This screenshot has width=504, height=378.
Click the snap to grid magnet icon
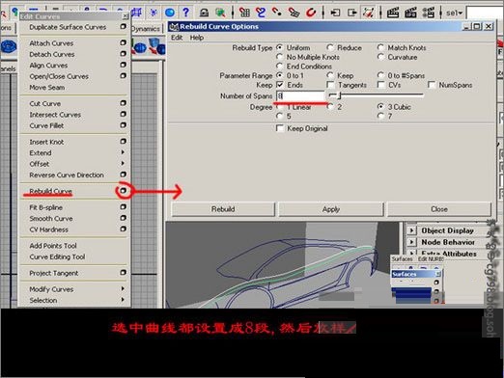(244, 13)
